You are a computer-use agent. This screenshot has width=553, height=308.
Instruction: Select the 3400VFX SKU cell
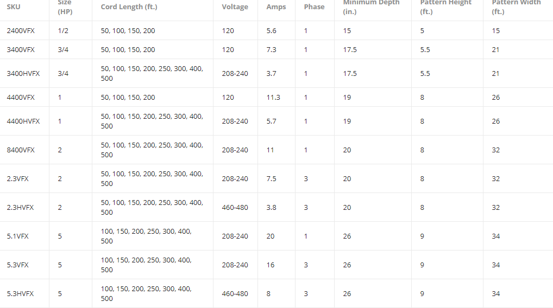click(x=21, y=50)
